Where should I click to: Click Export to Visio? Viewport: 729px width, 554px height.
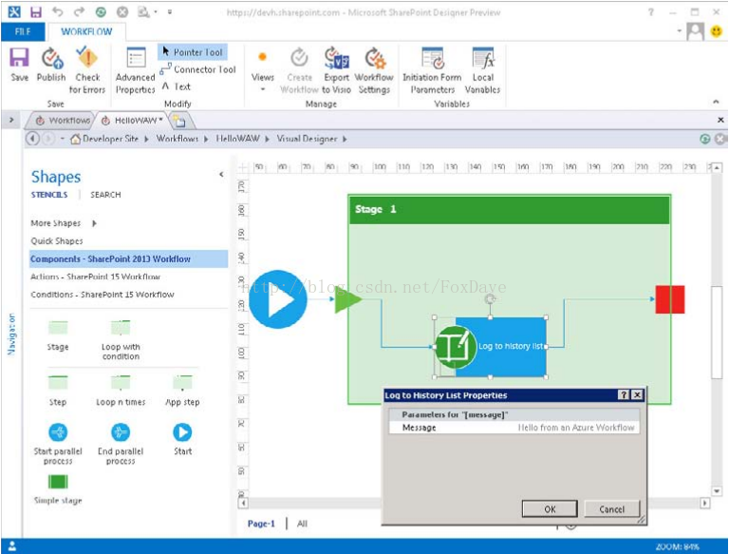point(336,69)
